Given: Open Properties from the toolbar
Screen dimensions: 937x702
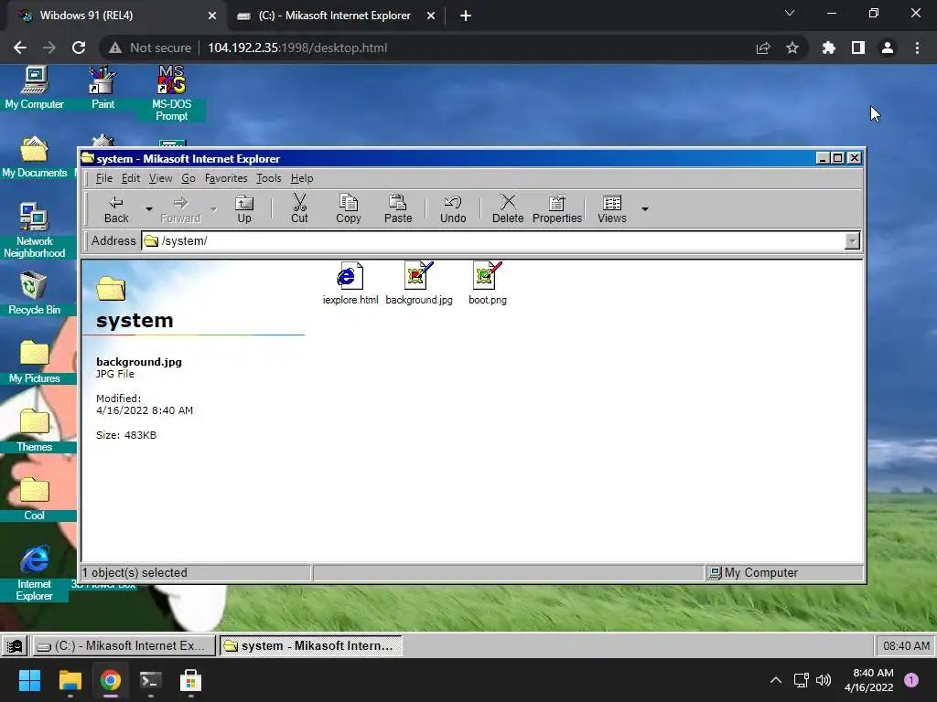Looking at the screenshot, I should click(x=557, y=209).
